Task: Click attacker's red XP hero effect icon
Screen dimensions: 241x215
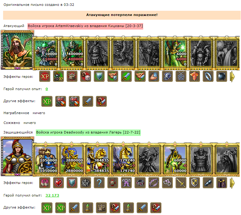Action: (45, 76)
